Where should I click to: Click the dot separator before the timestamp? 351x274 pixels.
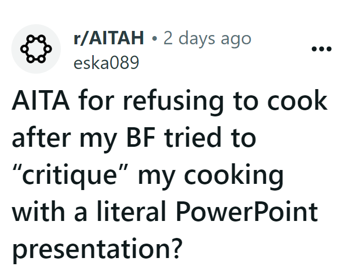(155, 39)
